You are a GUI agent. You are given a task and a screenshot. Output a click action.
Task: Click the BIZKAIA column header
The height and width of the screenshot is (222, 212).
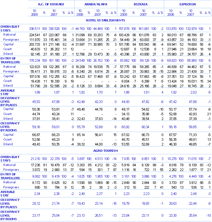pyautogui.click(x=140, y=4)
